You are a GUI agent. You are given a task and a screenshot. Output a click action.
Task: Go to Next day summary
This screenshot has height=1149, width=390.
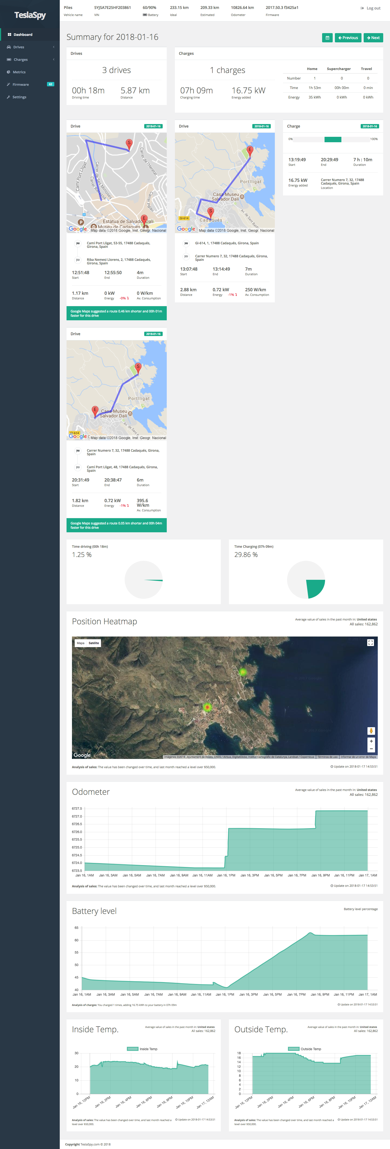coord(373,38)
